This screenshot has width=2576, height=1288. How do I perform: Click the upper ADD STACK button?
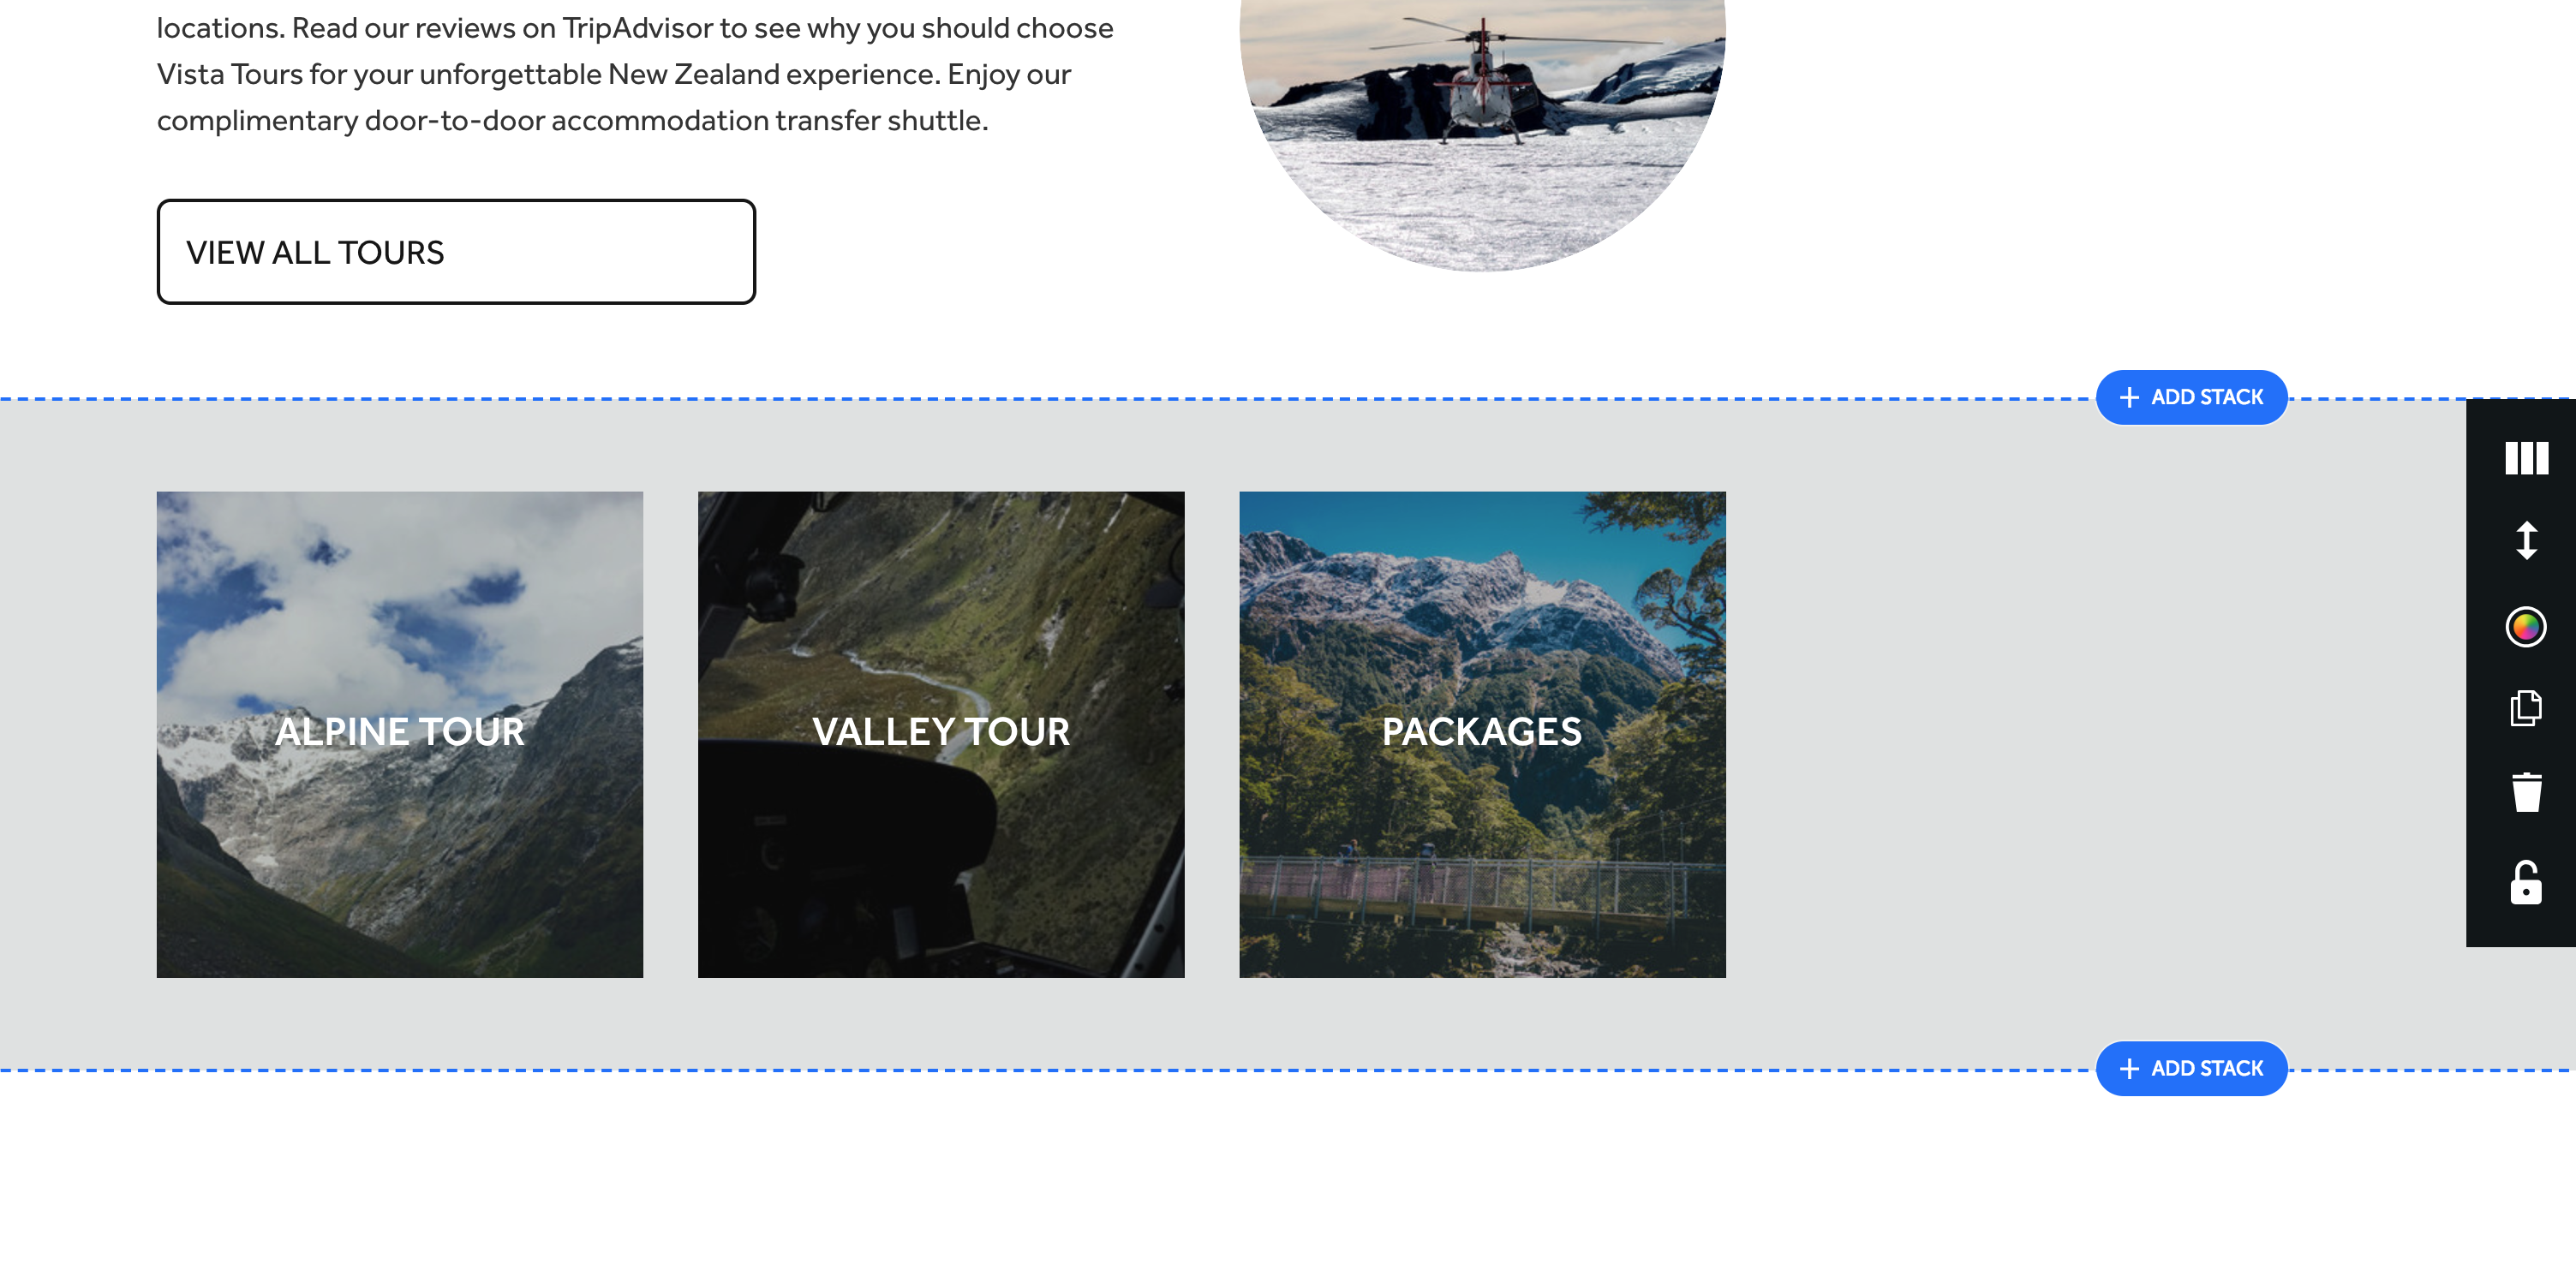point(2191,397)
